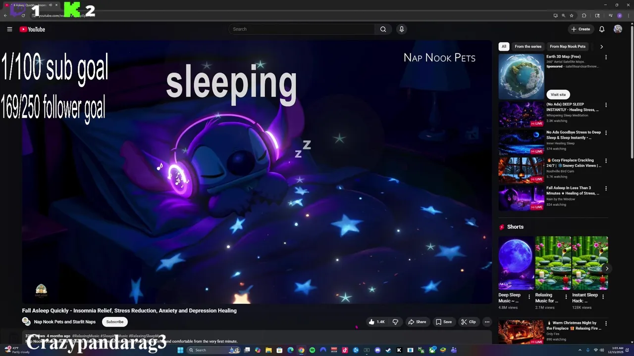634x356 pixels.
Task: Open Warm Christmas Night fireplace thumbnail
Action: pyautogui.click(x=521, y=332)
